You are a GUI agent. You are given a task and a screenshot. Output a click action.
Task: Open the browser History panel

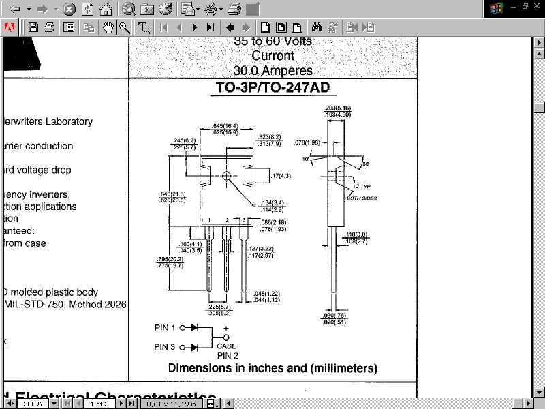click(166, 9)
